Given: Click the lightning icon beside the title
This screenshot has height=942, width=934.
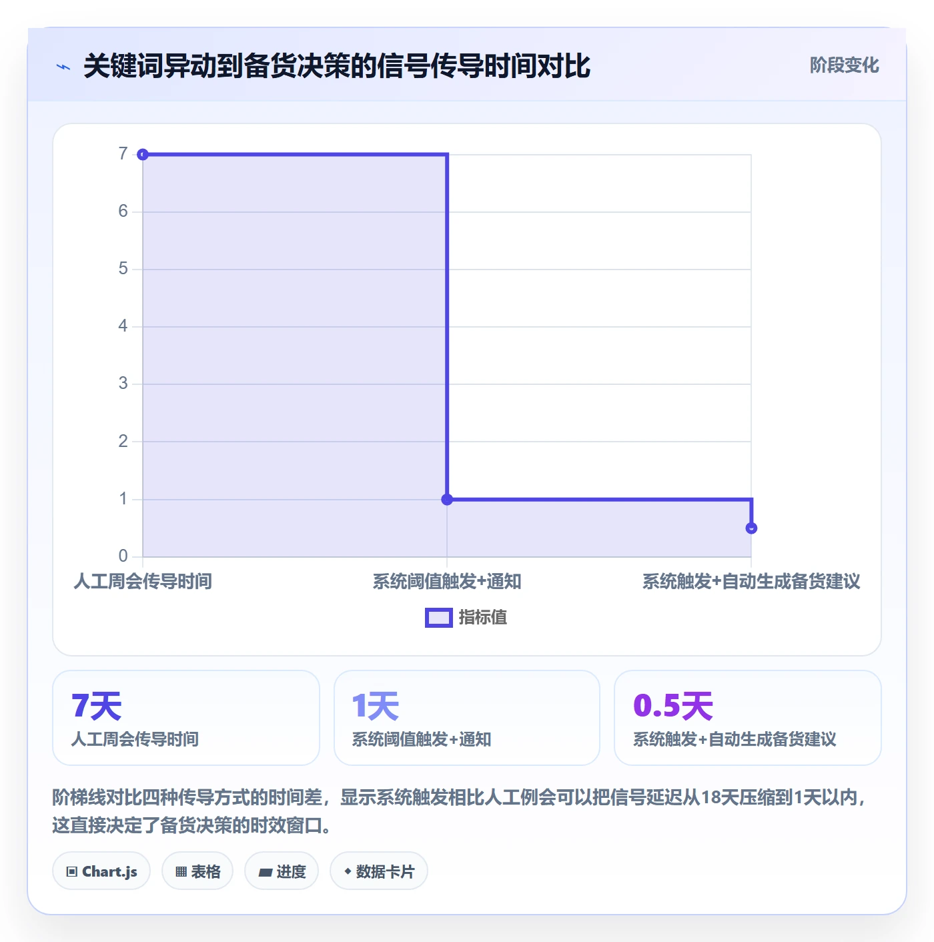Looking at the screenshot, I should pos(63,67).
